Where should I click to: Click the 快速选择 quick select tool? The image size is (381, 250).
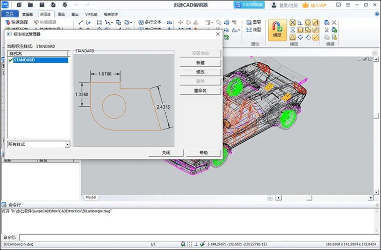point(17,22)
